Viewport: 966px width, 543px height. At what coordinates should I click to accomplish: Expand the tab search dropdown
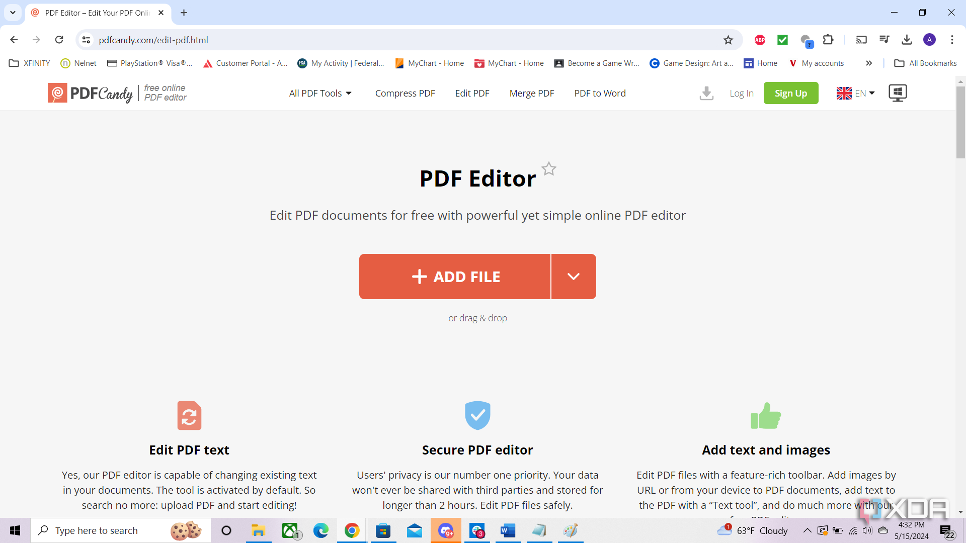pyautogui.click(x=13, y=13)
